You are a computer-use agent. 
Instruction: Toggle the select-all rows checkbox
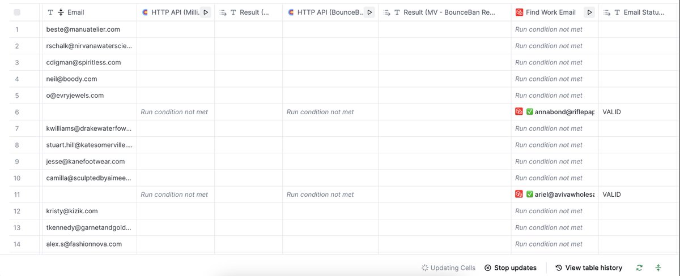[x=17, y=12]
